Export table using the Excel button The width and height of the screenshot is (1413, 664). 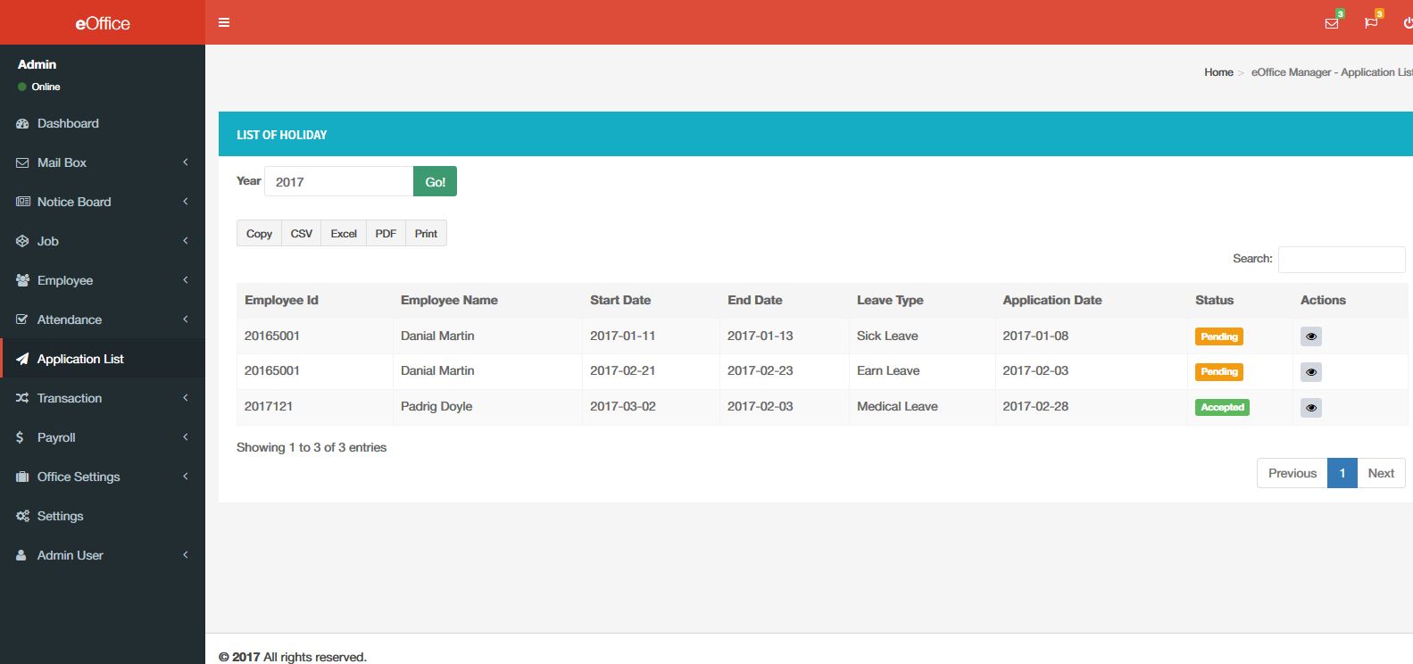344,233
